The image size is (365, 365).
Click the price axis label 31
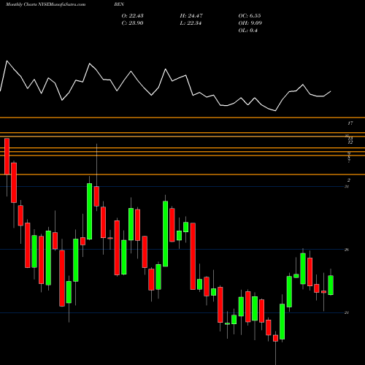pos(347,187)
